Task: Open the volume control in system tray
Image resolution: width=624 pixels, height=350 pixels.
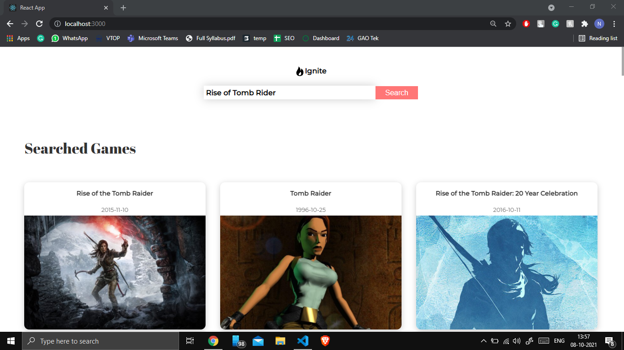Action: [x=517, y=341]
